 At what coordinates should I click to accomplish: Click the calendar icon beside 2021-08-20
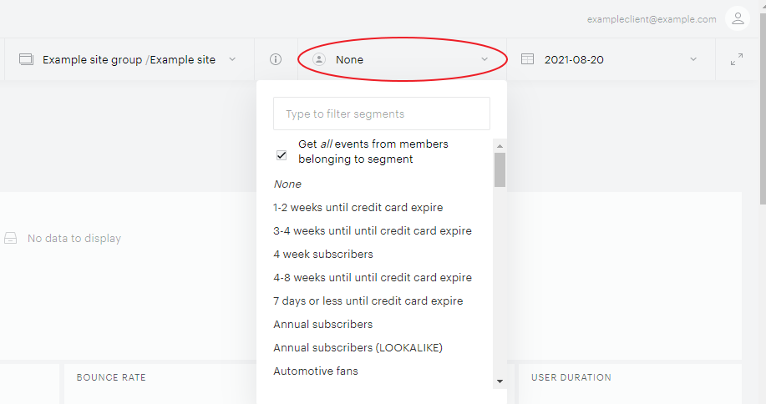point(528,59)
